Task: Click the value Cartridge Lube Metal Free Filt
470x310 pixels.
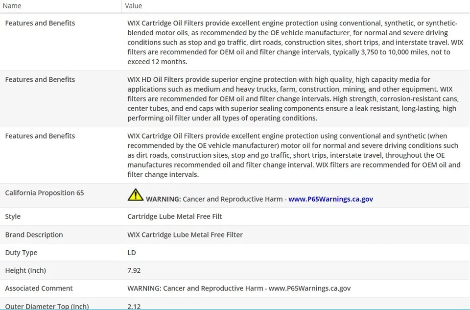Action: (174, 216)
